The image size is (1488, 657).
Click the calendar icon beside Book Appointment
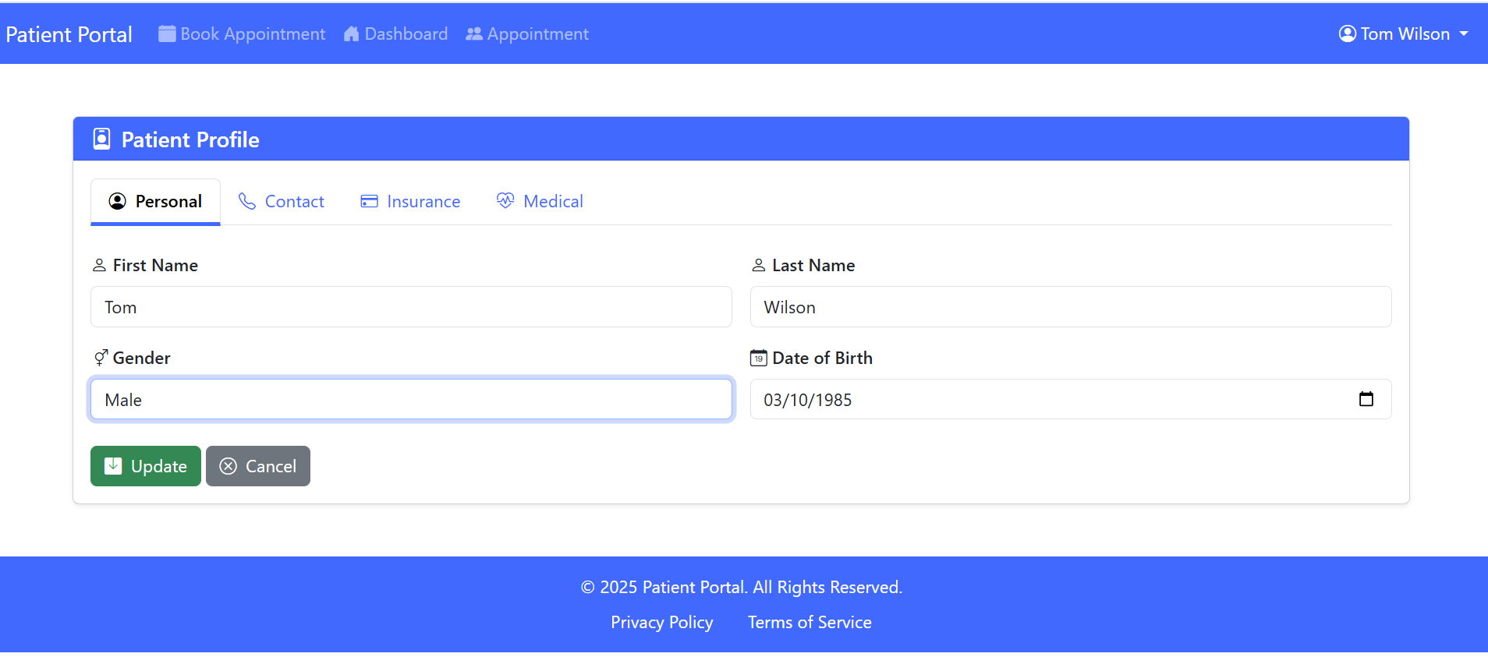click(x=166, y=34)
